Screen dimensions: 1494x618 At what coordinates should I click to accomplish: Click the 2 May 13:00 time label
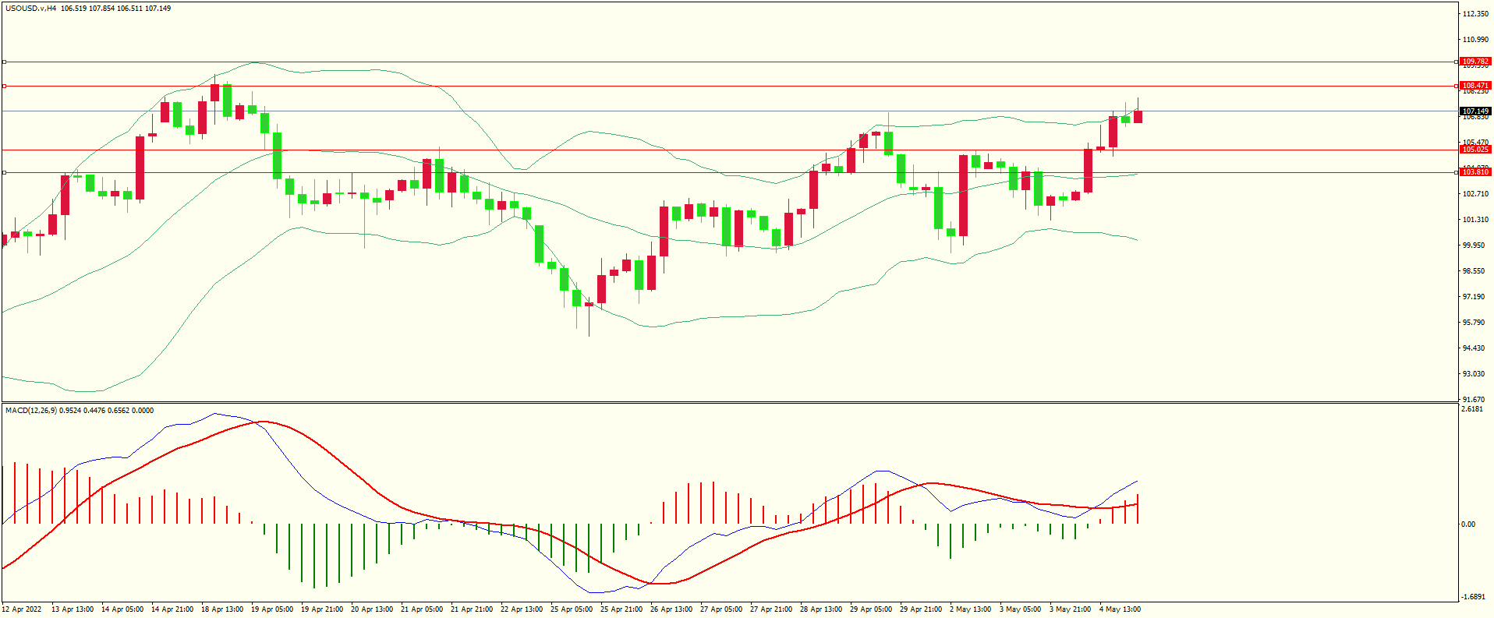coord(970,609)
